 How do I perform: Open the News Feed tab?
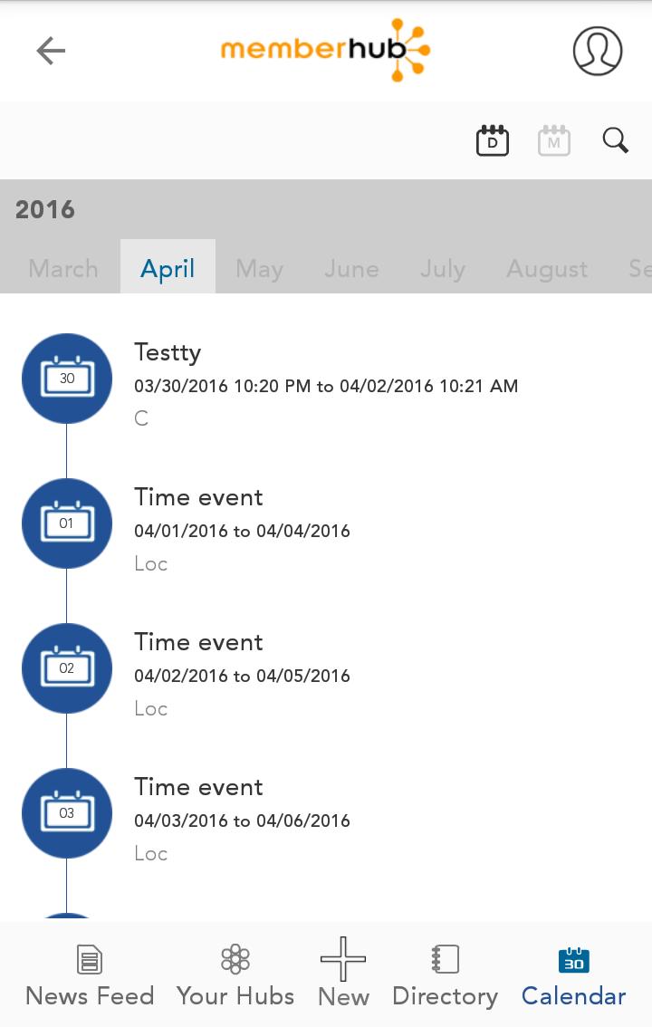coord(90,975)
